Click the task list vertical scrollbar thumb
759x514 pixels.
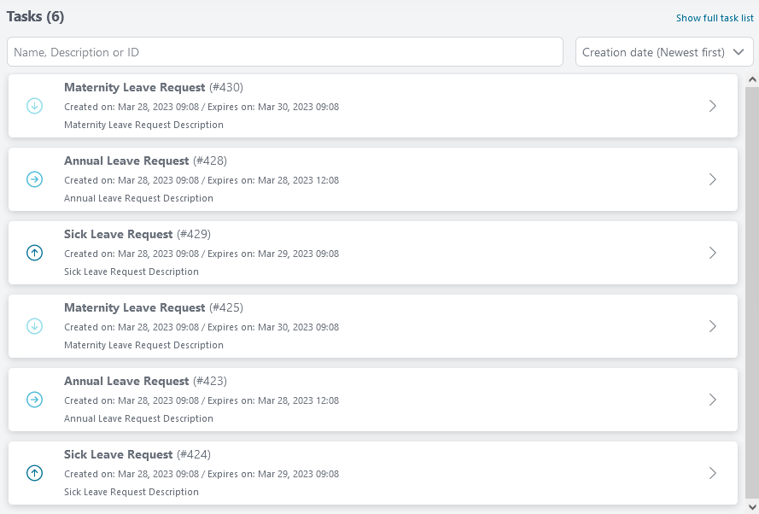752,294
